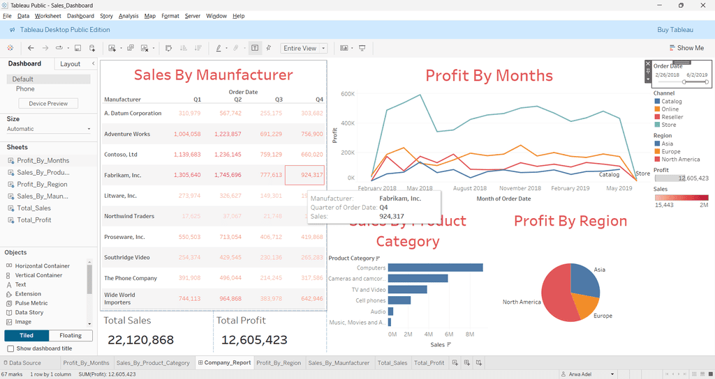This screenshot has width=715, height=379.
Task: Toggle Catalog channel legend item
Action: click(x=668, y=102)
